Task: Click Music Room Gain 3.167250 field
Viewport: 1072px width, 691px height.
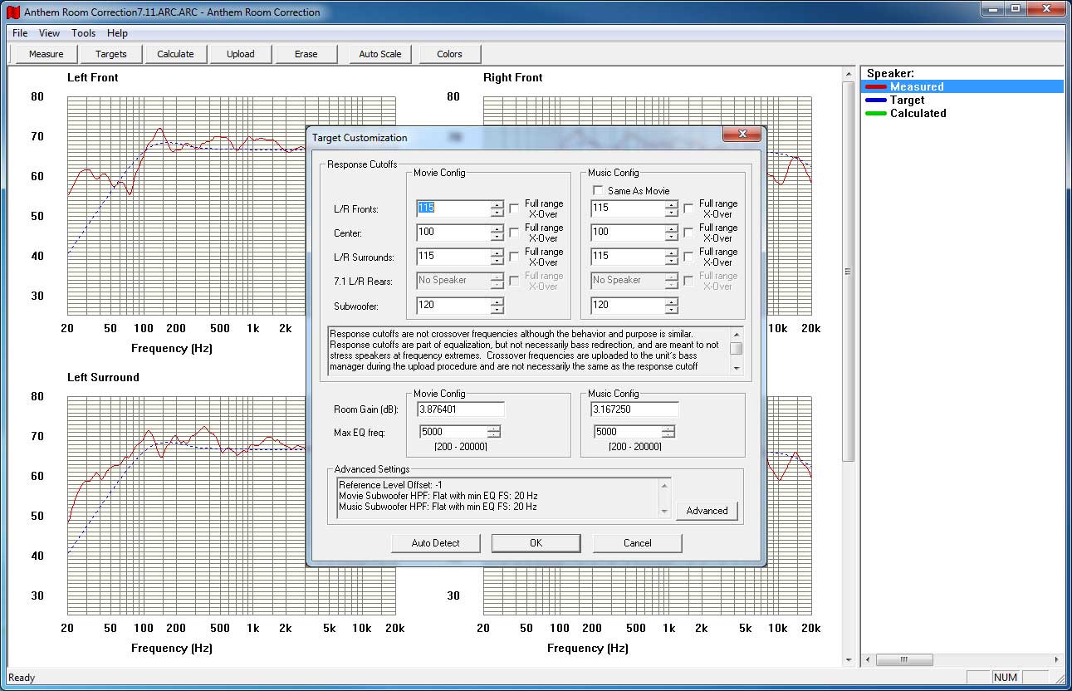Action: point(634,409)
